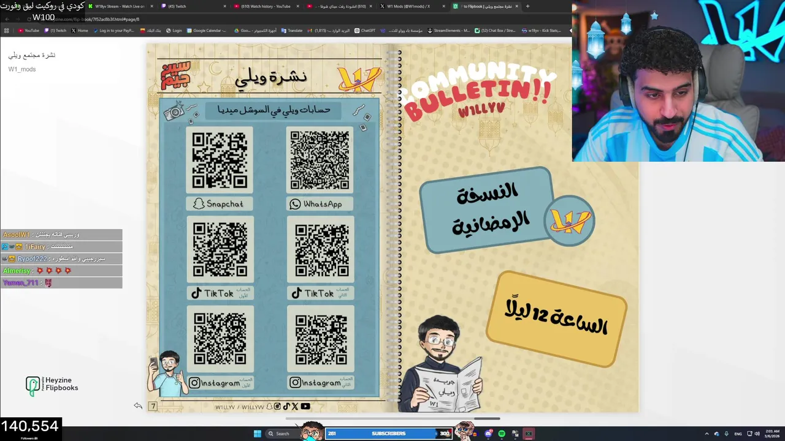This screenshot has height=441, width=785.
Task: Click the Login bookmark
Action: (x=174, y=31)
